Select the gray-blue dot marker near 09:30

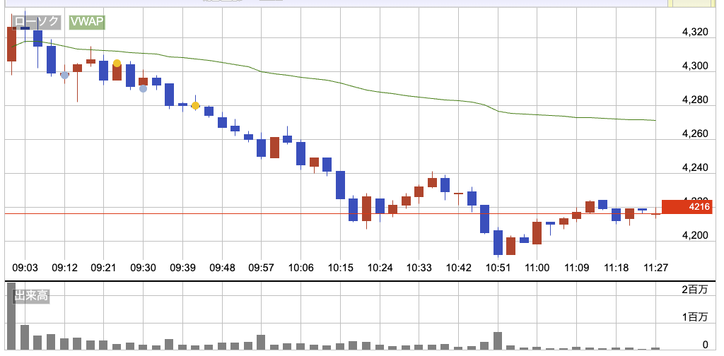pyautogui.click(x=143, y=88)
